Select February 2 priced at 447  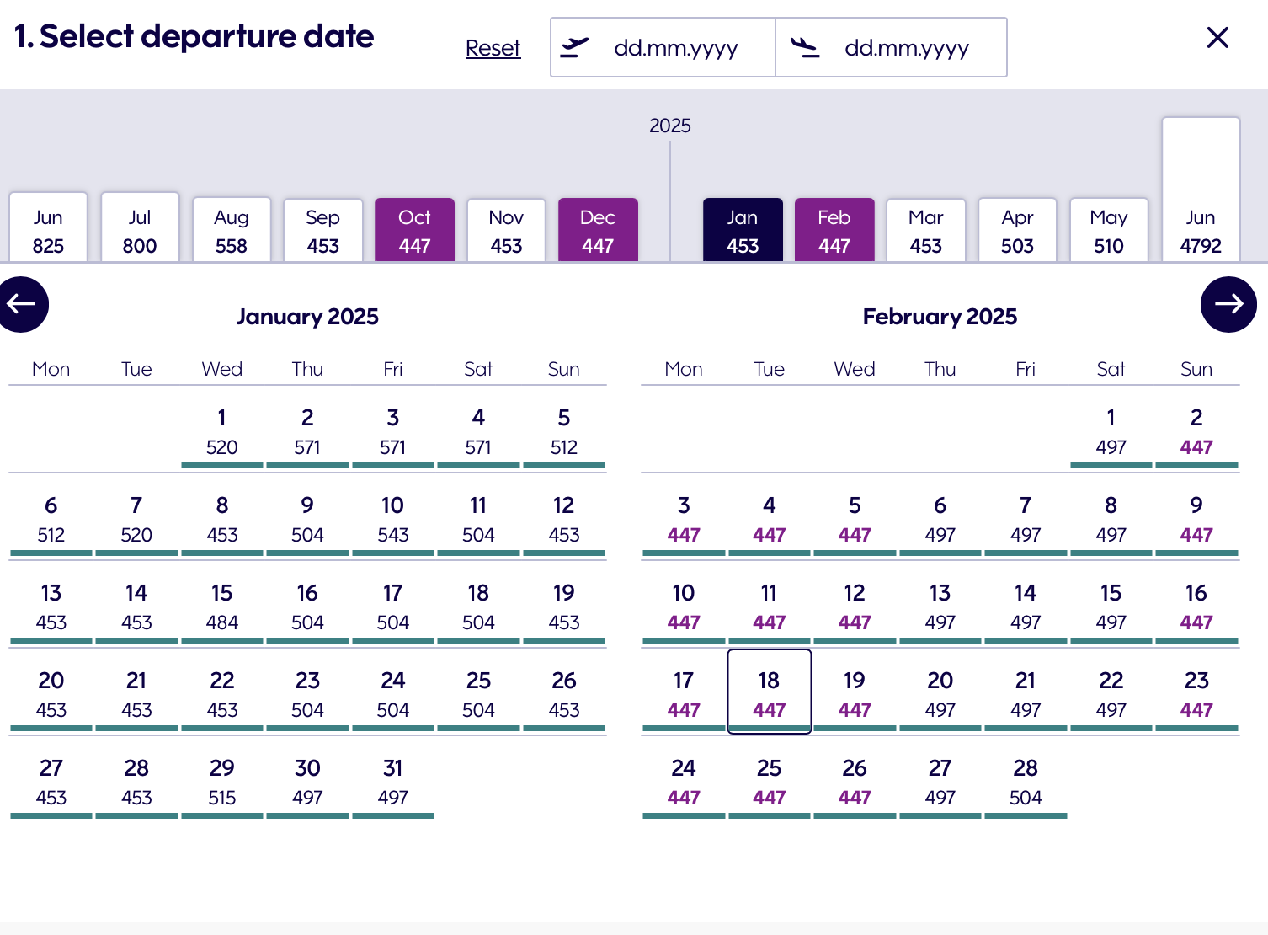(x=1196, y=431)
